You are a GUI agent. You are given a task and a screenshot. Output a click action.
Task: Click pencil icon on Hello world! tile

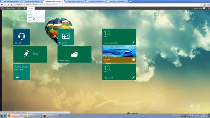click(134, 77)
